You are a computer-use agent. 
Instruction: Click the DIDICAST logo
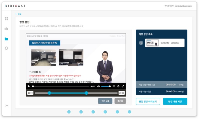(15, 6)
